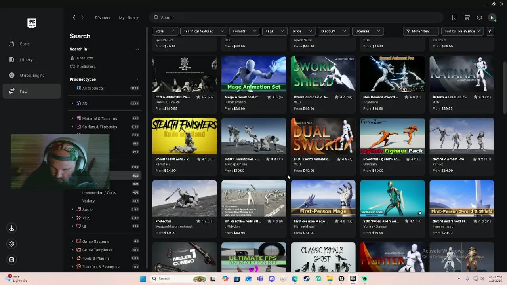Open the header settings gear
Image resolution: width=507 pixels, height=285 pixels.
(x=480, y=17)
